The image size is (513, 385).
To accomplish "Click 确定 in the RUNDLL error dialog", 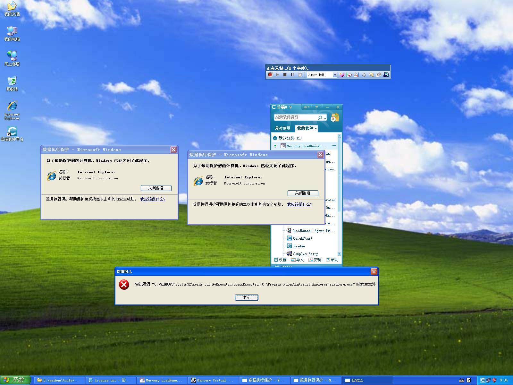I will (246, 297).
